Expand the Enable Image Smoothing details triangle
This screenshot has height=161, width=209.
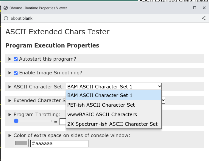tap(10, 73)
